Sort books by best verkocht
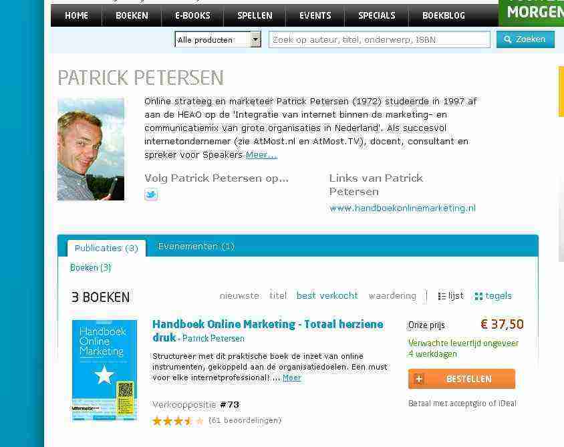This screenshot has height=447, width=564. point(327,295)
